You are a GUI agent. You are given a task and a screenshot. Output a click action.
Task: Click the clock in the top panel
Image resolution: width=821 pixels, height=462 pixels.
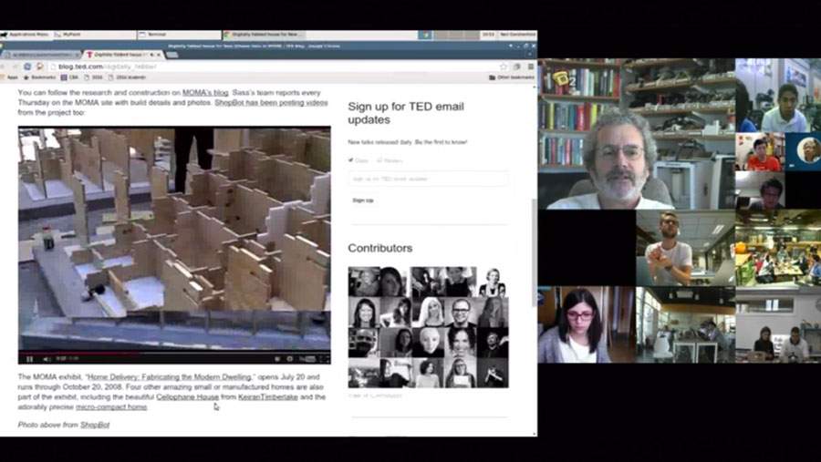pyautogui.click(x=488, y=35)
